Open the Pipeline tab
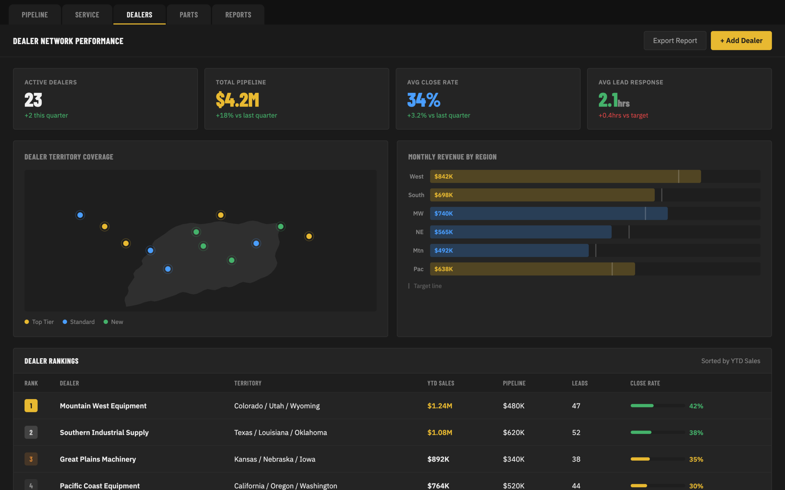Image resolution: width=785 pixels, height=490 pixels. click(35, 15)
